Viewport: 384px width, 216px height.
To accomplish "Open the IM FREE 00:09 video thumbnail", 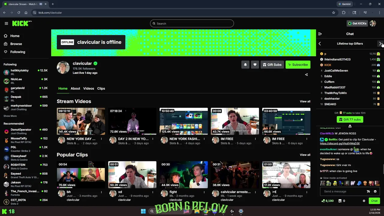I will pos(235,121).
